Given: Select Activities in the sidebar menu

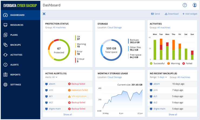Looking at the screenshot, I should pyautogui.click(x=16, y=55).
